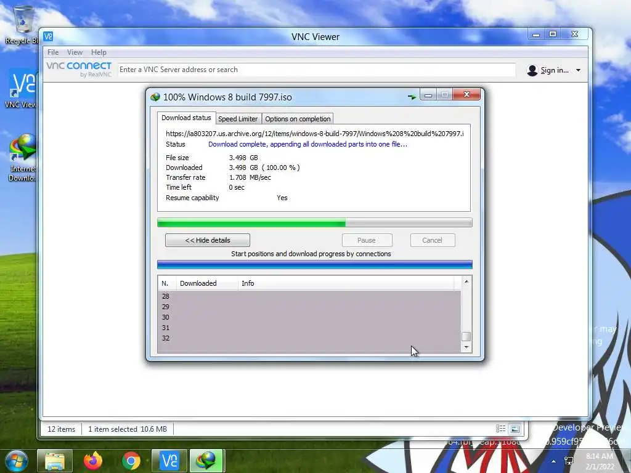
Task: Click the Hide details button
Action: (x=208, y=240)
